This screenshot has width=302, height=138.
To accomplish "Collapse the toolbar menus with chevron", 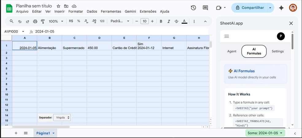I will (x=205, y=21).
